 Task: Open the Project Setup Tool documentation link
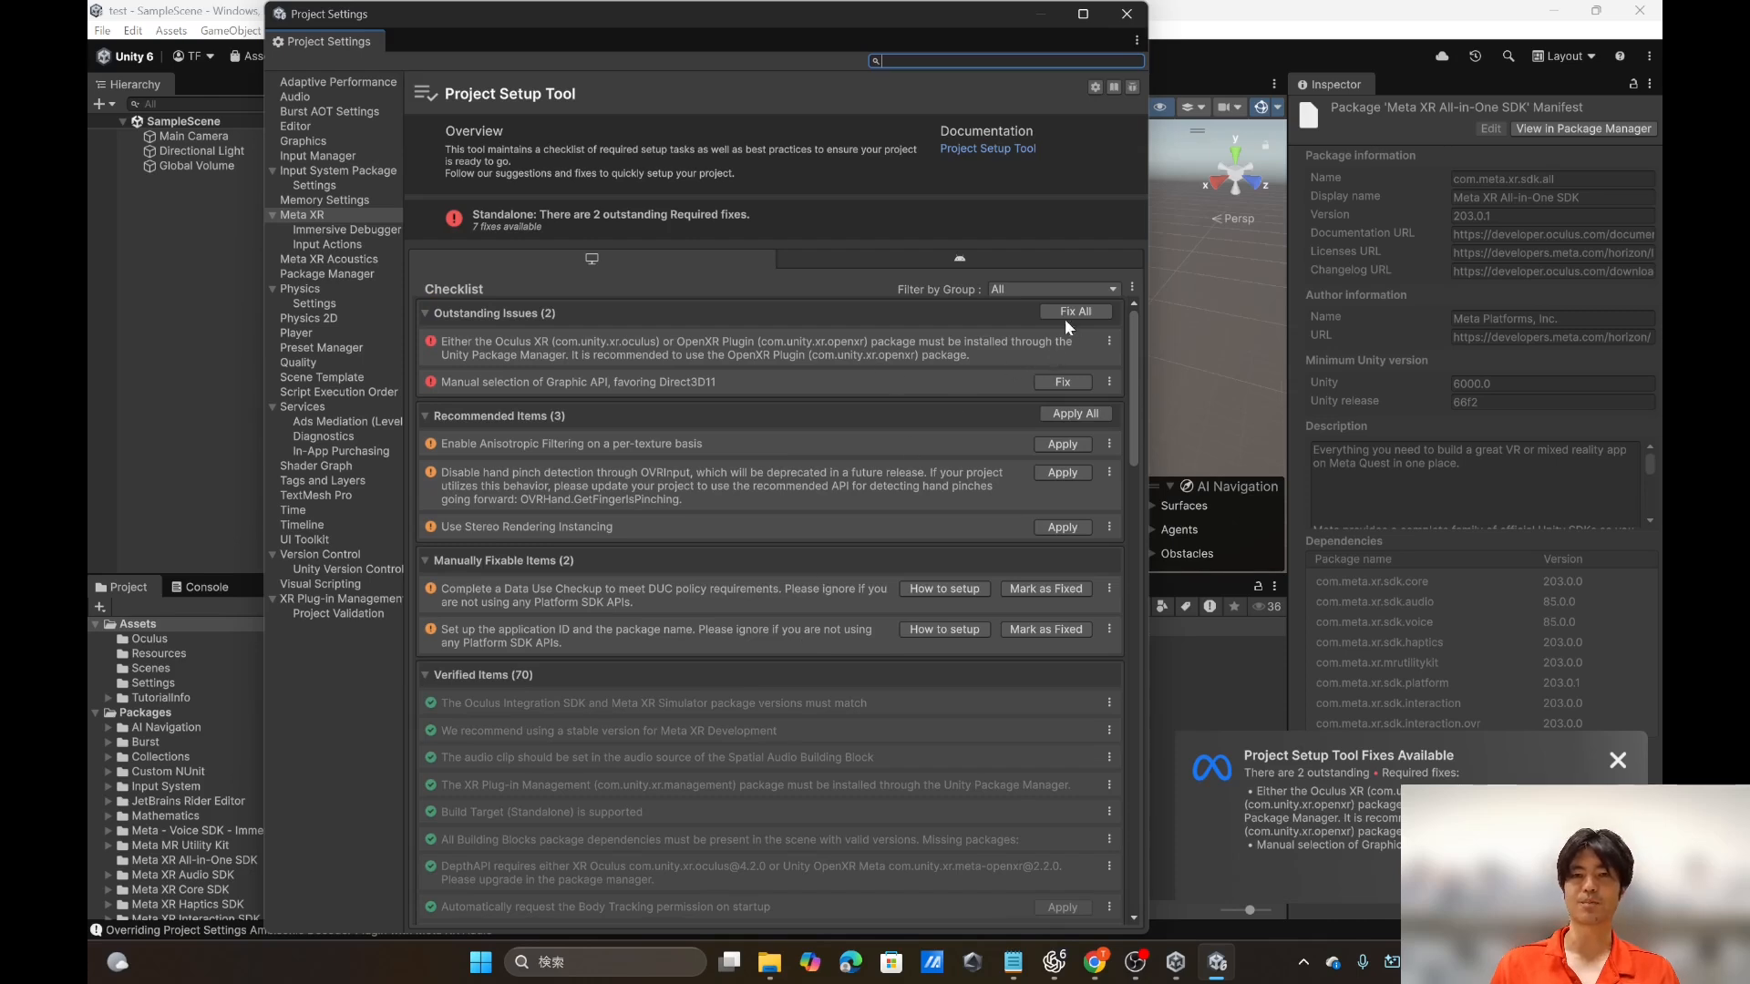click(988, 149)
